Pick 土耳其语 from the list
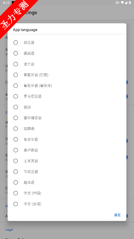 coord(67,161)
